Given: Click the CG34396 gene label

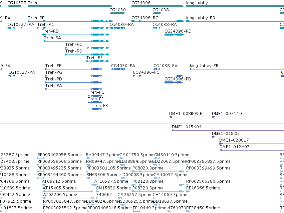Looking at the screenshot, I should tap(141, 3).
